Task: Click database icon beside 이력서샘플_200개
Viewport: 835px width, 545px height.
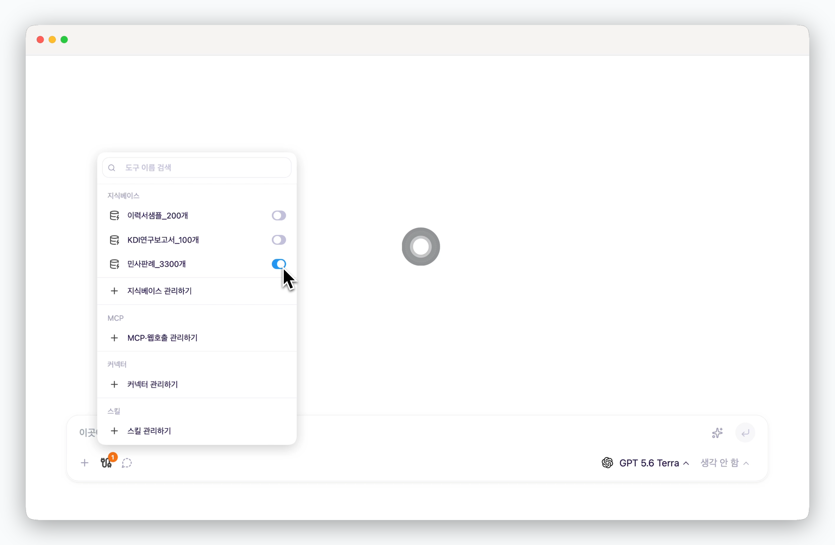Action: [x=114, y=215]
